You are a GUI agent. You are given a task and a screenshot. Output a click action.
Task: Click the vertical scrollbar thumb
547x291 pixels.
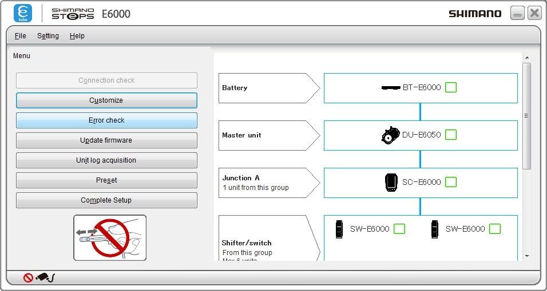coord(527,116)
